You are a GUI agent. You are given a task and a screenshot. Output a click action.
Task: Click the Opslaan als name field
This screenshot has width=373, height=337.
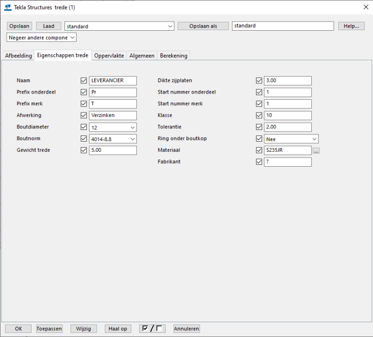point(283,26)
